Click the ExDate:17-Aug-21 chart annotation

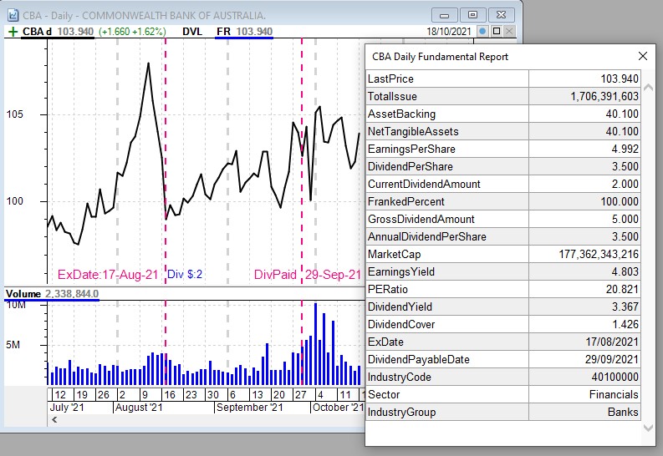108,275
